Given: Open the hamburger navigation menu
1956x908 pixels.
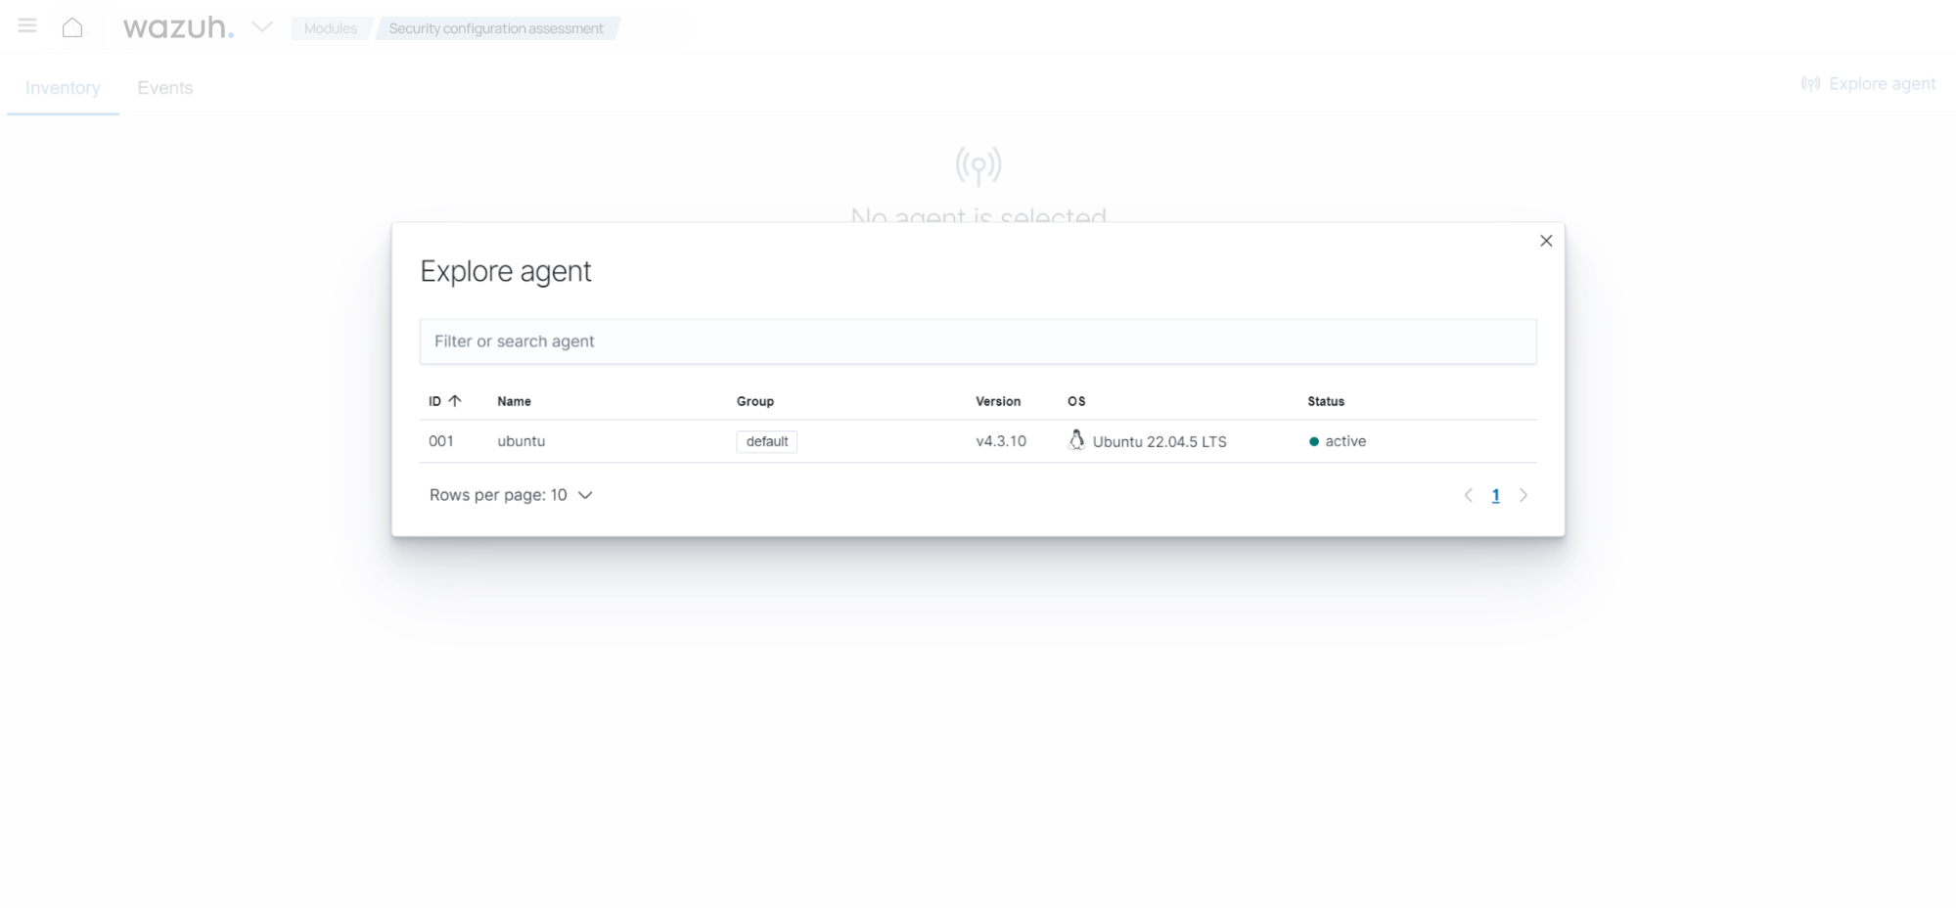Looking at the screenshot, I should tap(27, 26).
